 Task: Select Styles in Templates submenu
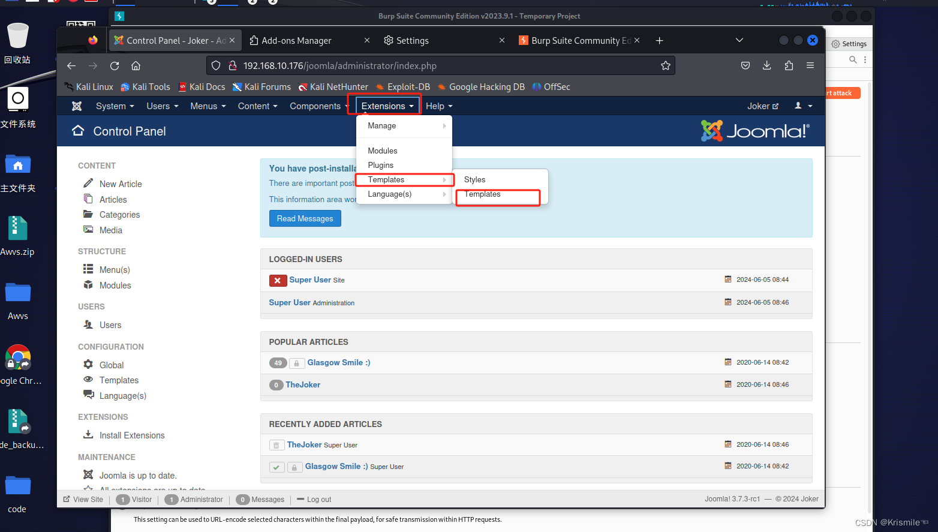(500, 180)
